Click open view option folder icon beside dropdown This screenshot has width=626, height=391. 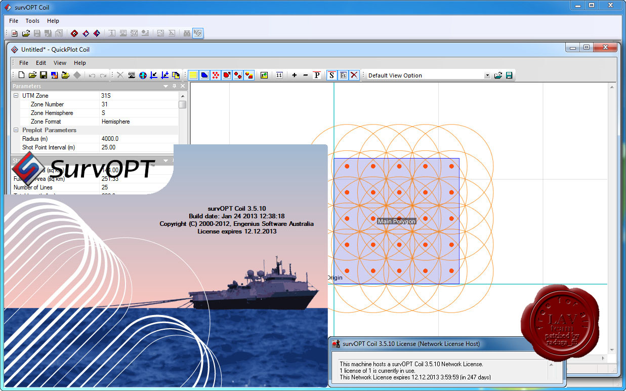pos(498,75)
